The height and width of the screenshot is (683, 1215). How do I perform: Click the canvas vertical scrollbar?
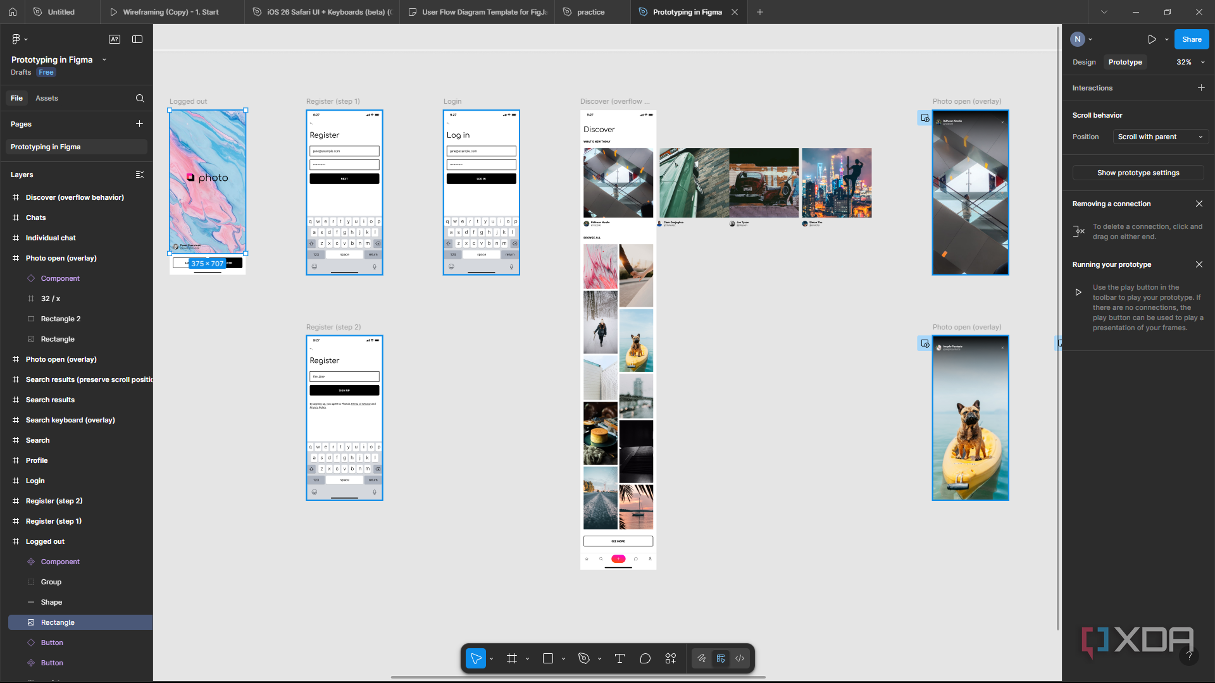pos(1058,329)
